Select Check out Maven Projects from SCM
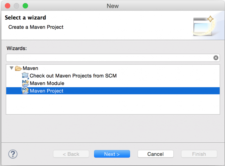 pyautogui.click(x=73, y=76)
